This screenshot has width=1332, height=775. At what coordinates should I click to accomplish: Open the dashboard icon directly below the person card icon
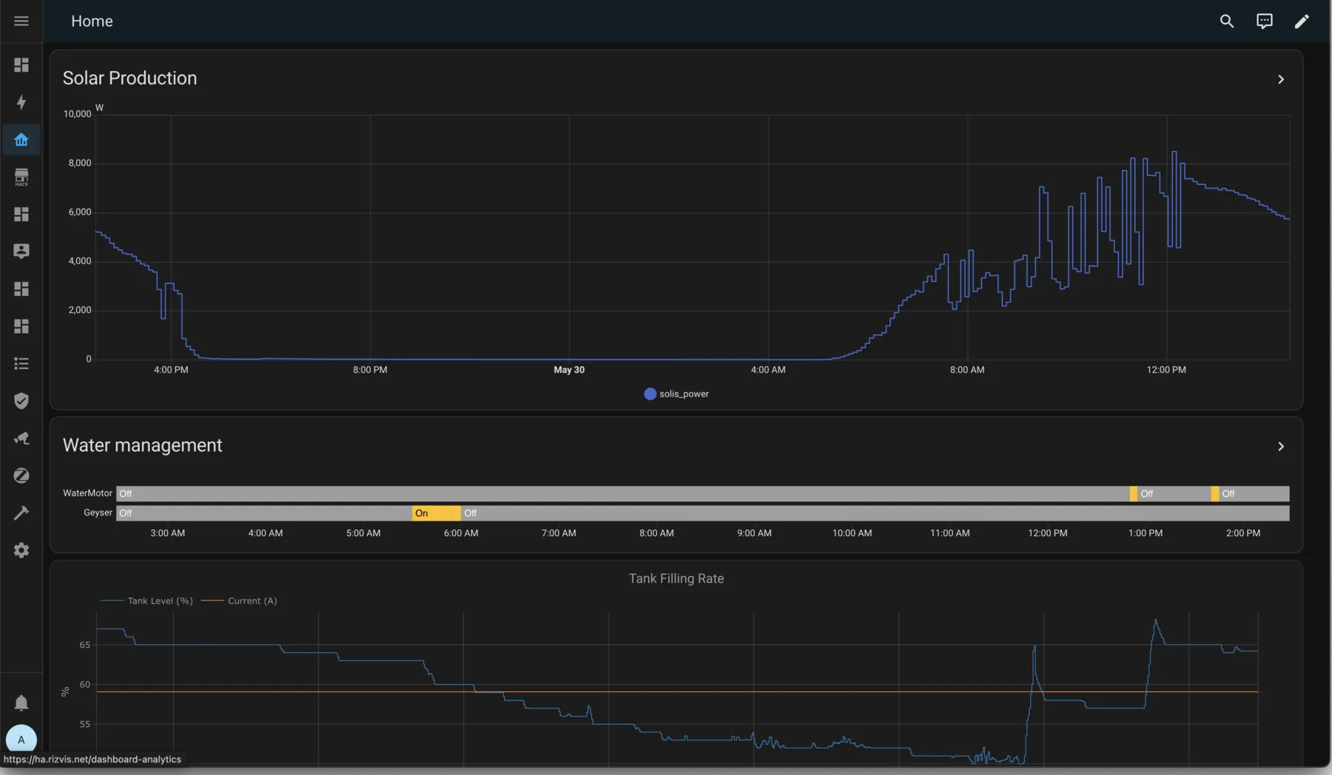pyautogui.click(x=21, y=289)
